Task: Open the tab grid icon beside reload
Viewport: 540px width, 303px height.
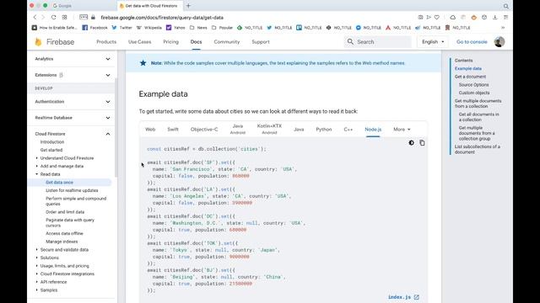Action: [64, 17]
